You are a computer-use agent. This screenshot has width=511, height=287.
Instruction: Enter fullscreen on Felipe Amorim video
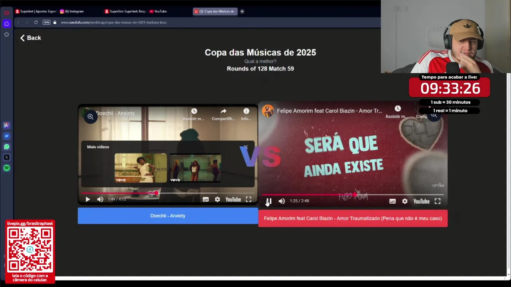pos(438,201)
